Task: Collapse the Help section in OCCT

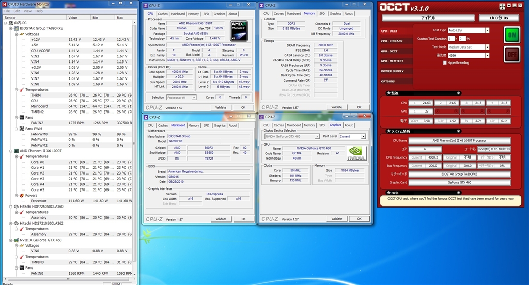Action: [458, 193]
